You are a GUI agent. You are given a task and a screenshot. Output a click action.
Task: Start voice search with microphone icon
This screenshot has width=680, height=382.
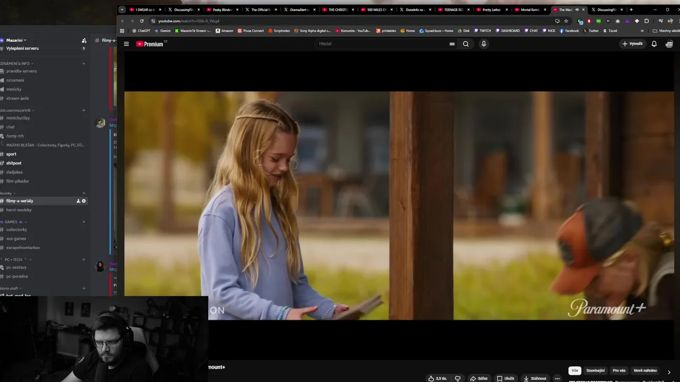[483, 44]
